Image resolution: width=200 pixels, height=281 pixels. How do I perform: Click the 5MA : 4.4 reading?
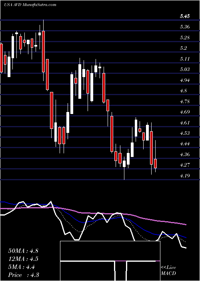point(21,267)
